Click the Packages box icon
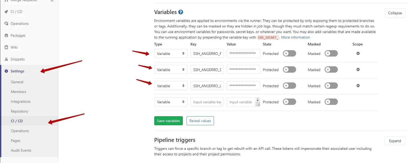This screenshot has height=163, width=420. [x=6, y=35]
